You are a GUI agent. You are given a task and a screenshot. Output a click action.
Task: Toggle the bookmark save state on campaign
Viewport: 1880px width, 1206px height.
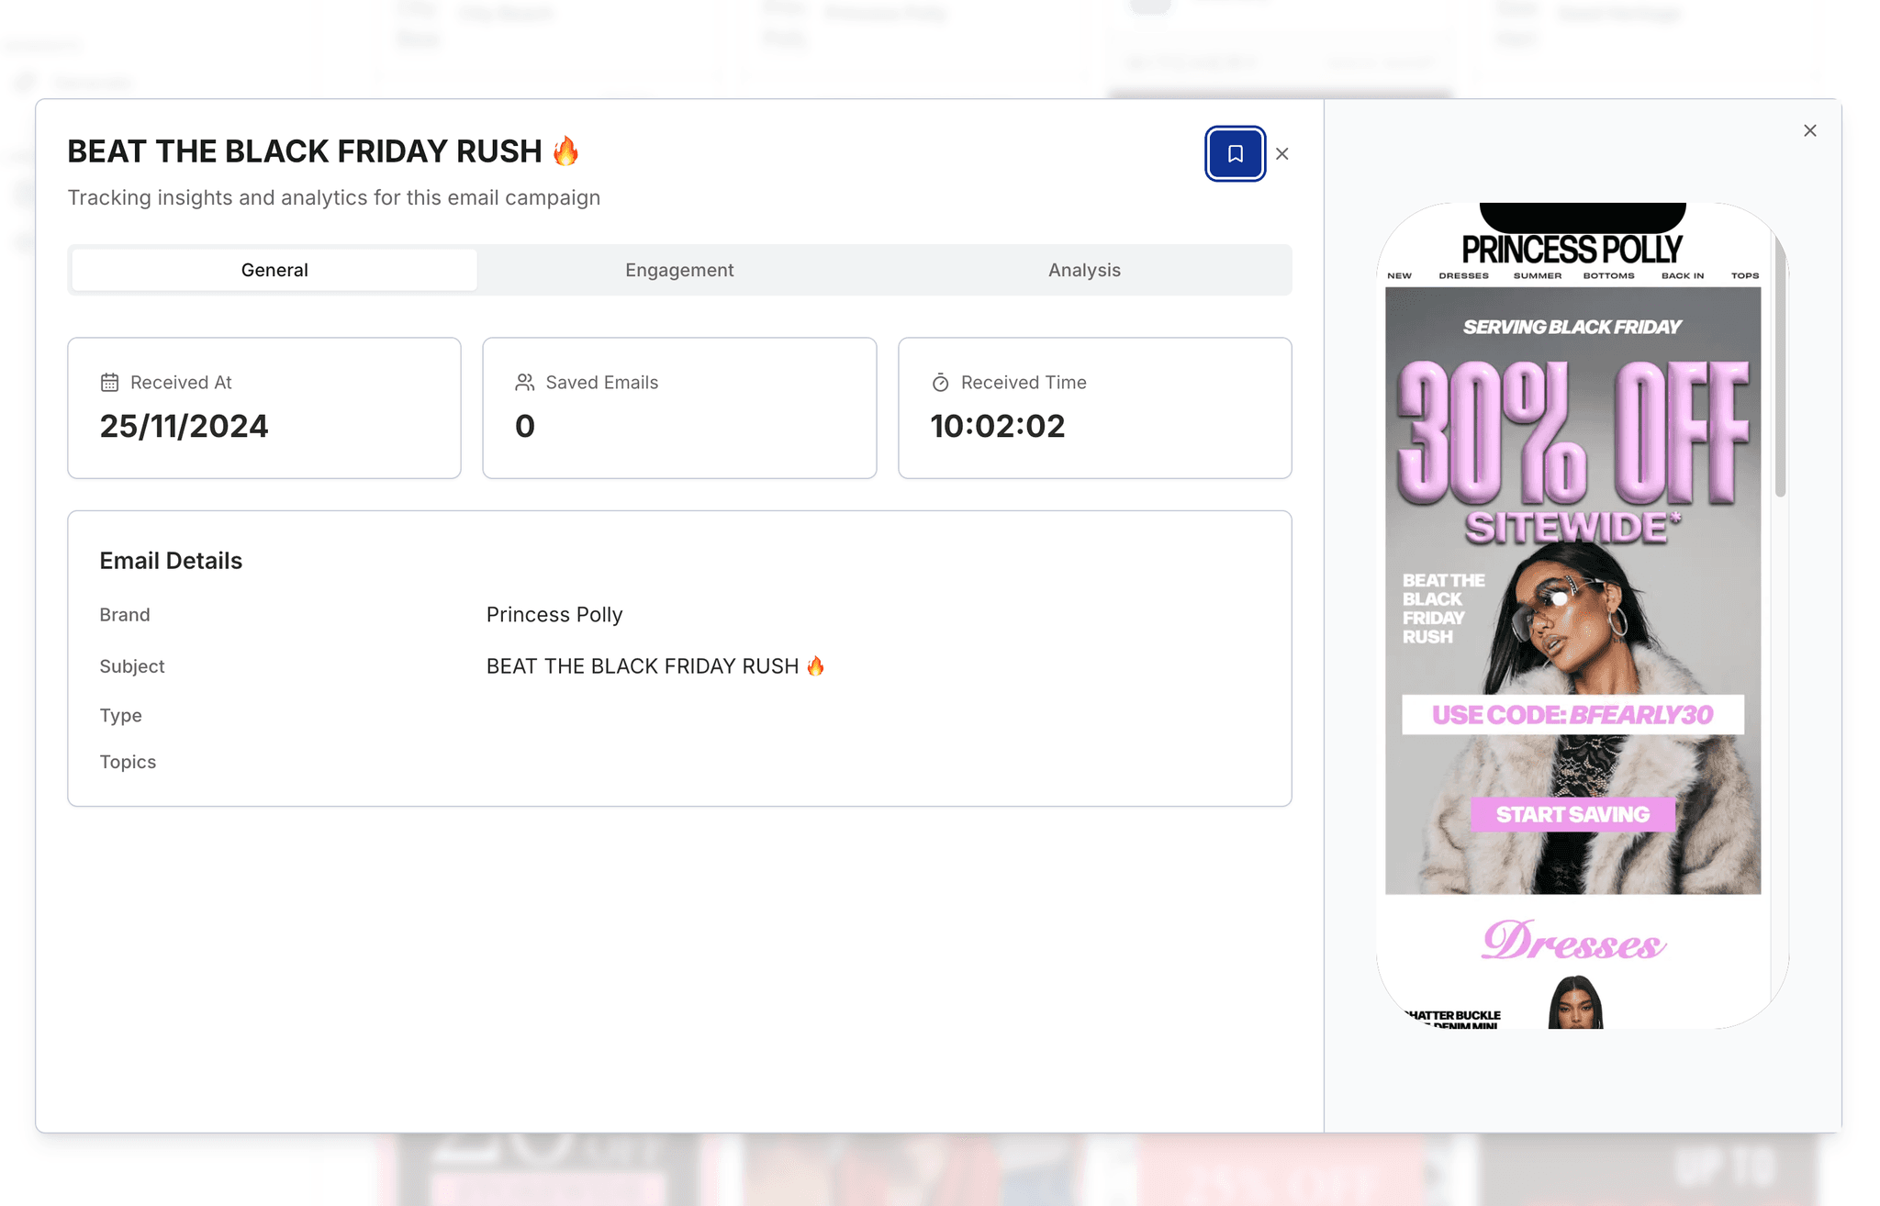[x=1233, y=153]
